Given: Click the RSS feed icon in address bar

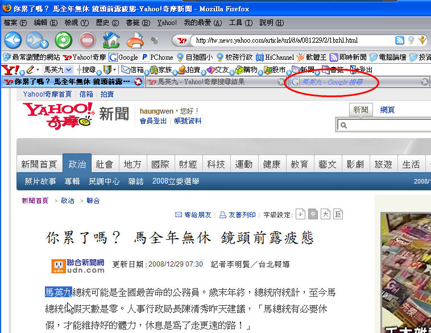Looking at the screenshot, I should coord(400,40).
